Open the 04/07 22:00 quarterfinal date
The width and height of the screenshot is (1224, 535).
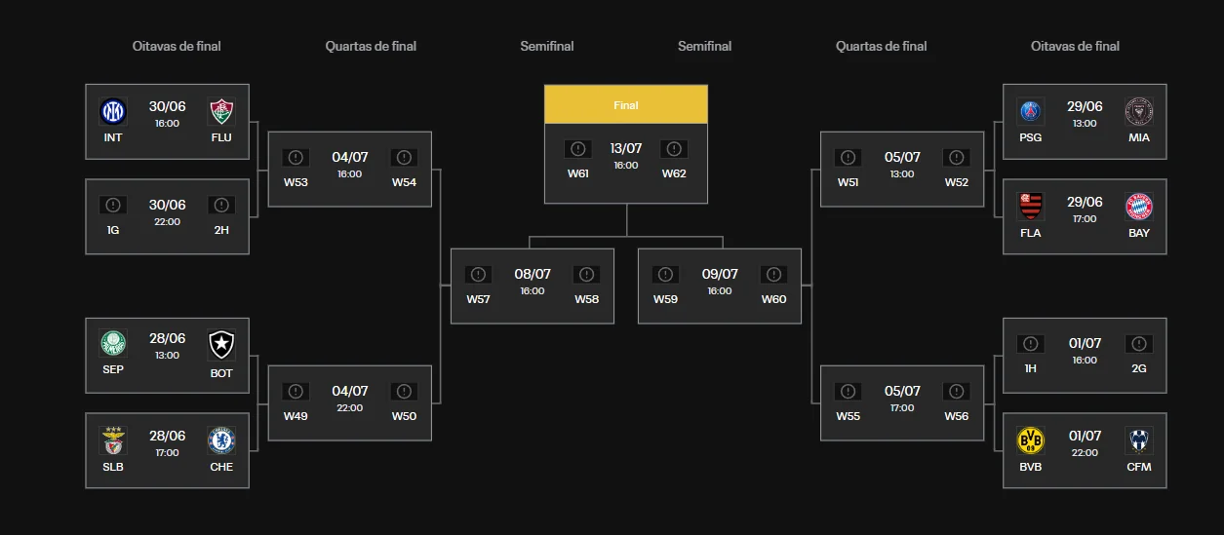[349, 391]
